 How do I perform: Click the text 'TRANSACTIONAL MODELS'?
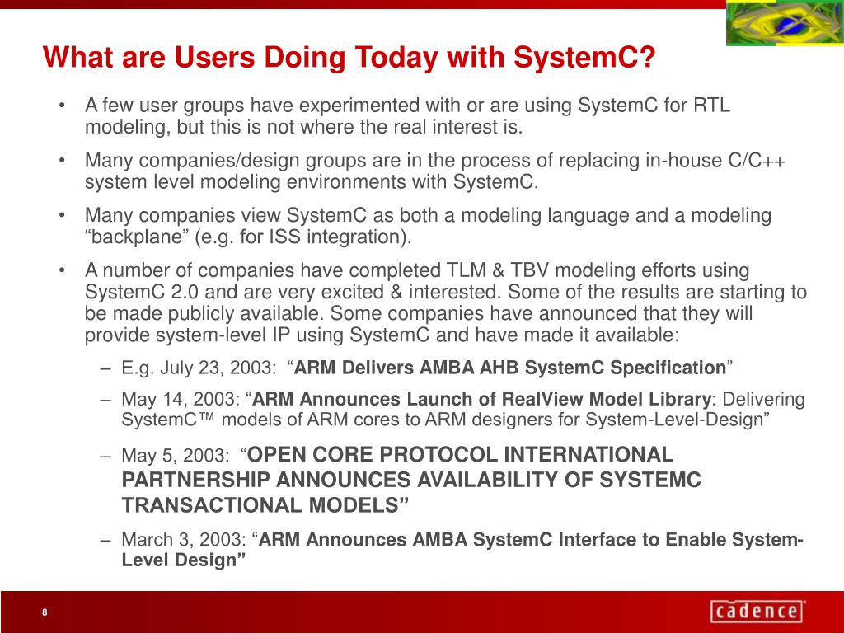[x=260, y=505]
